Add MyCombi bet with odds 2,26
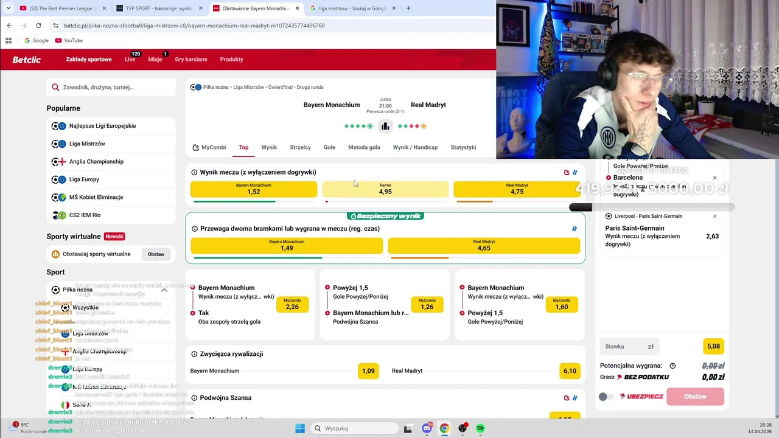The width and height of the screenshot is (779, 438). click(x=292, y=304)
